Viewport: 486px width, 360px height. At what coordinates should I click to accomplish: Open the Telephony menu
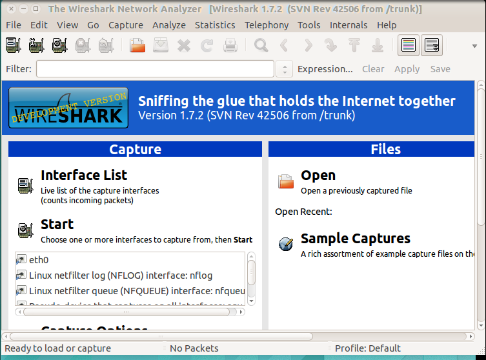267,25
